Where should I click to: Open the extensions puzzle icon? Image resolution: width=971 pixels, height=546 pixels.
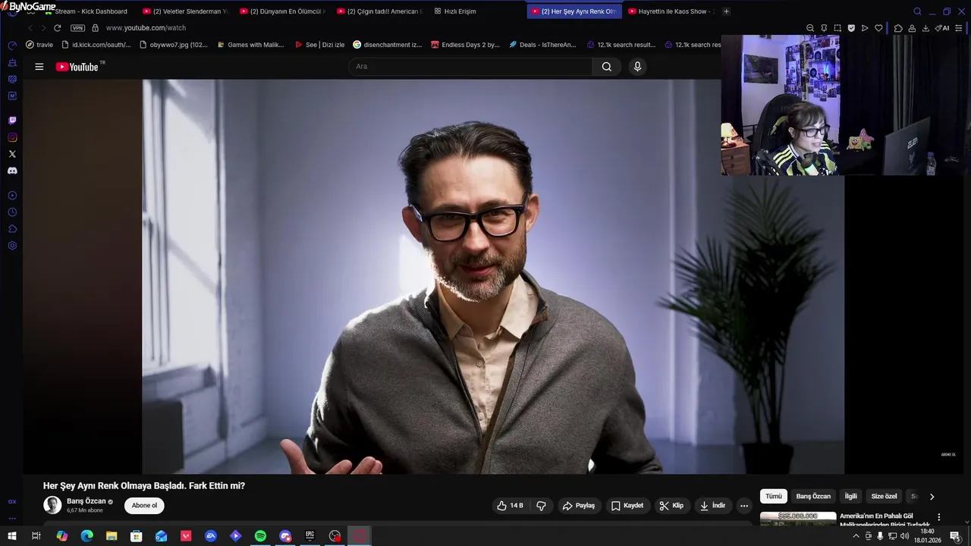898,28
